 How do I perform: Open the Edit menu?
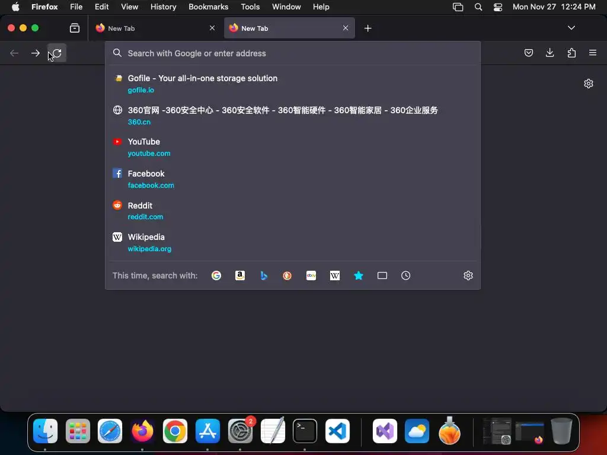click(x=101, y=7)
